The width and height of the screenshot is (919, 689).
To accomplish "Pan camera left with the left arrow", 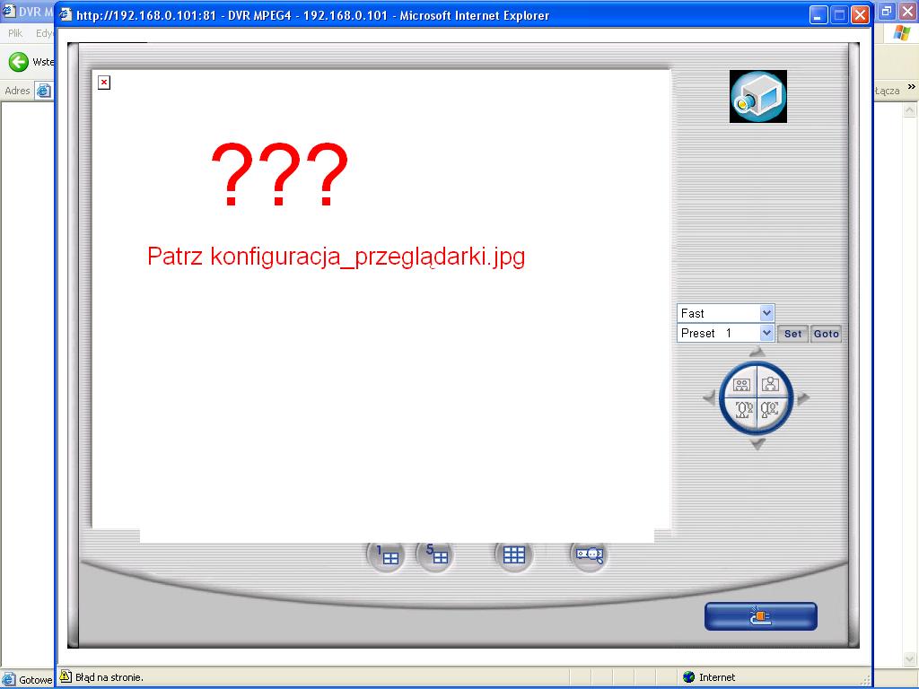I will 710,397.
